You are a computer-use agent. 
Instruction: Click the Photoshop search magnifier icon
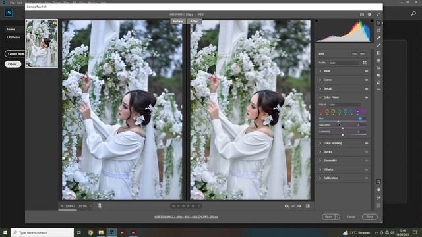tap(413, 13)
